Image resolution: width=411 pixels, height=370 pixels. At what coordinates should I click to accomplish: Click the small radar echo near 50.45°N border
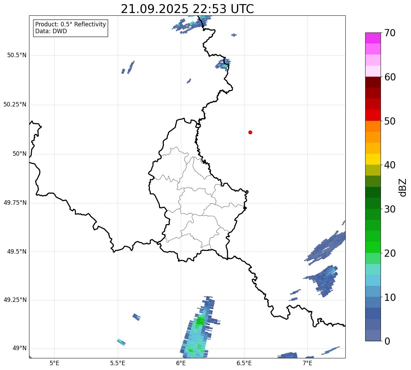pos(223,64)
